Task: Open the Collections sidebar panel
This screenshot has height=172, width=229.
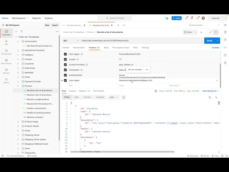Action: pyautogui.click(x=6, y=33)
